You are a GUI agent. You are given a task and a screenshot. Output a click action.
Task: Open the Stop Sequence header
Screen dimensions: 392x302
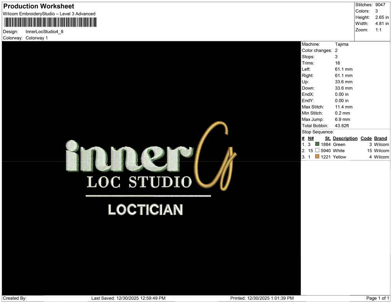(x=317, y=132)
